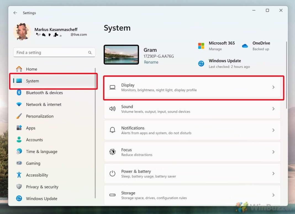
Task: Click the Gaming controller icon
Action: click(19, 163)
